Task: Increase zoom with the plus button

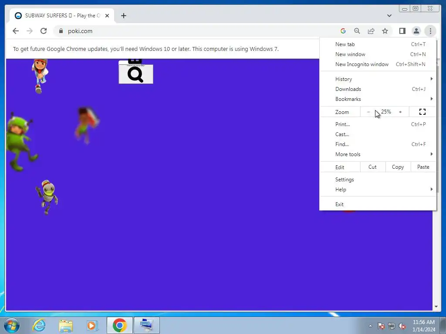Action: coord(400,112)
